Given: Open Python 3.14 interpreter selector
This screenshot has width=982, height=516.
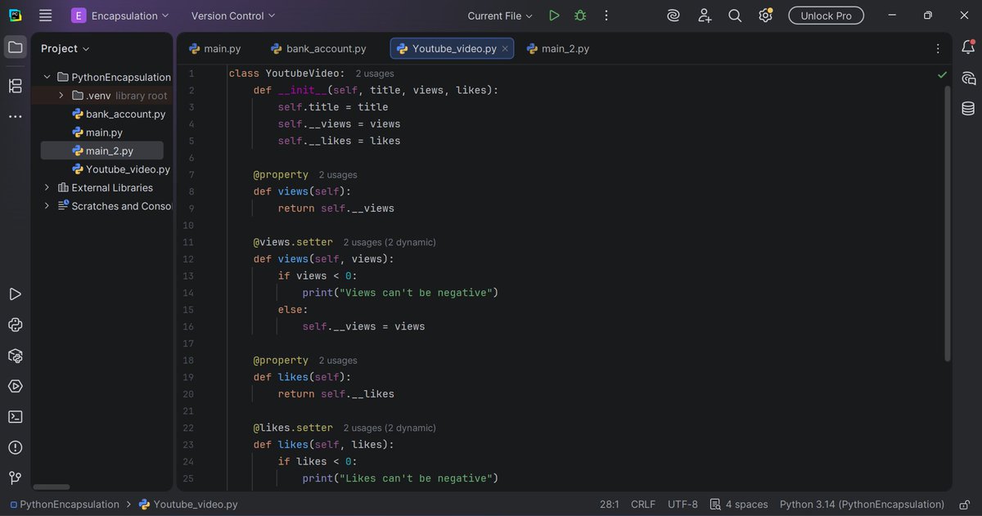Looking at the screenshot, I should (x=862, y=505).
